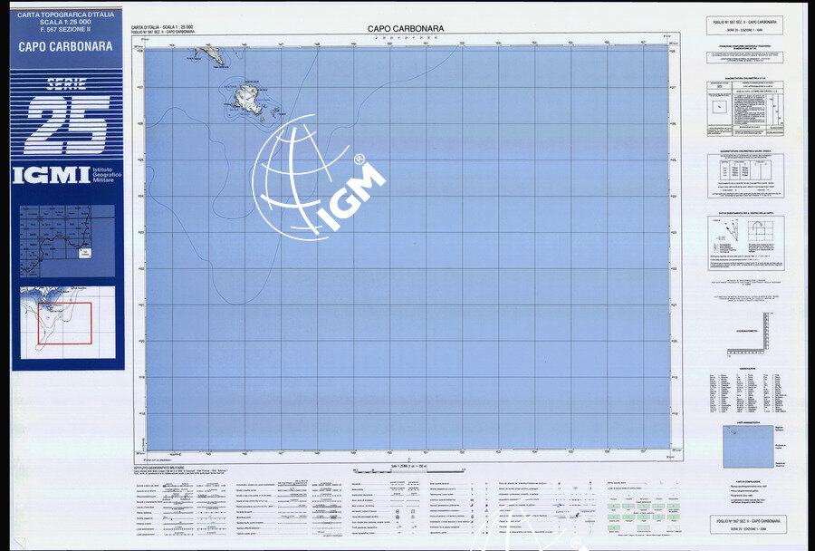
Task: Click the red rectangle on locator map
Action: pyautogui.click(x=64, y=324)
